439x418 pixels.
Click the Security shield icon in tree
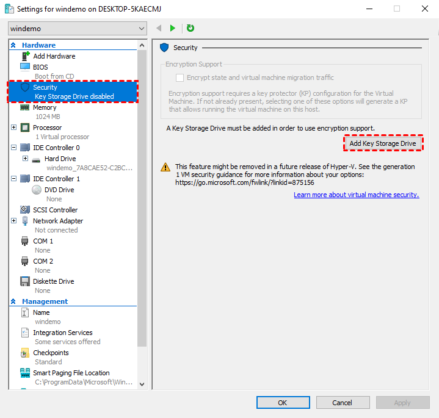pos(25,87)
